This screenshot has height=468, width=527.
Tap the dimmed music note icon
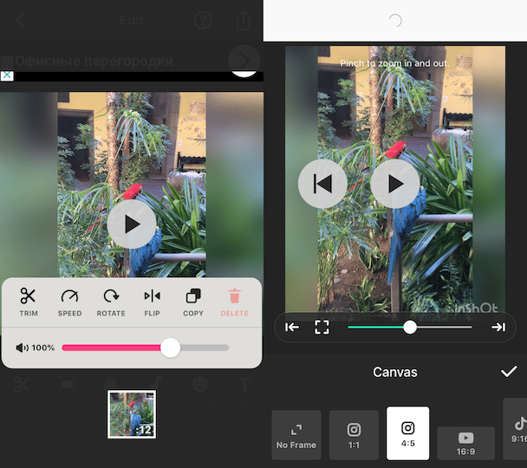point(156,384)
